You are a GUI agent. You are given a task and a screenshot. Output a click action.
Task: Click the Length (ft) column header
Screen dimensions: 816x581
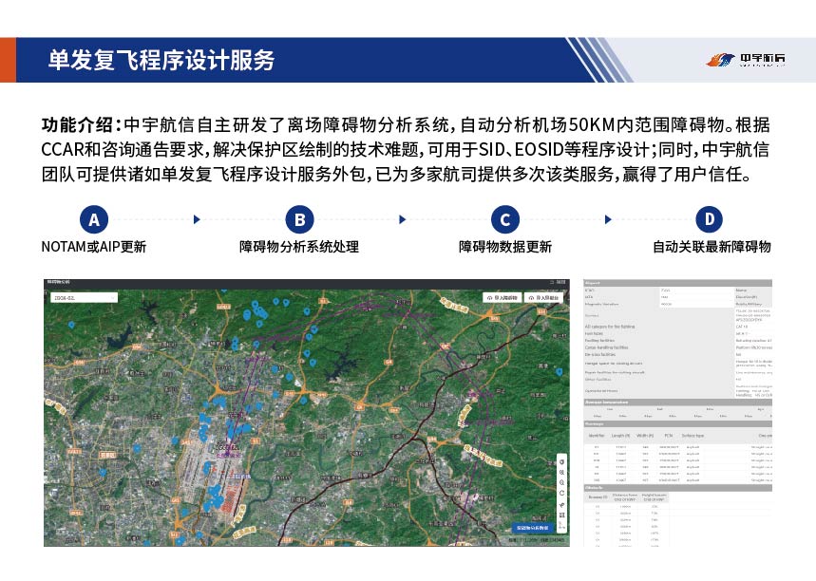[x=620, y=436]
